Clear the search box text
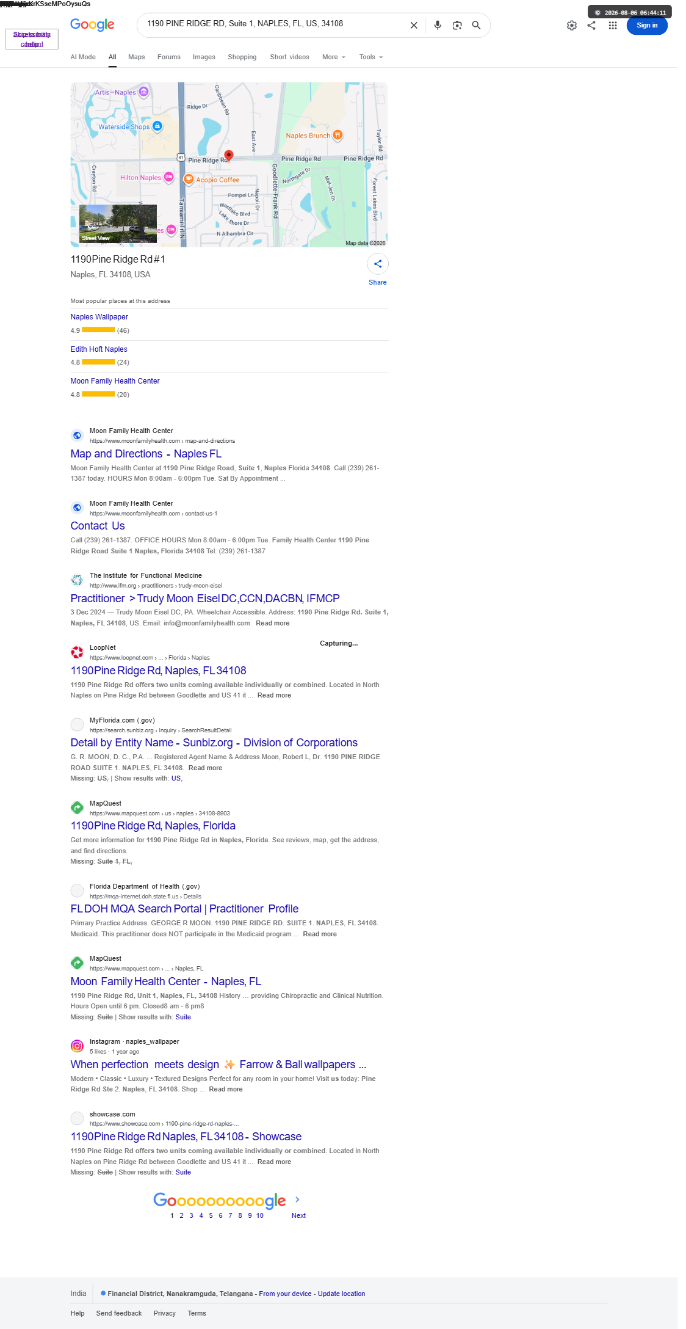The width and height of the screenshot is (686, 1329). [x=414, y=25]
